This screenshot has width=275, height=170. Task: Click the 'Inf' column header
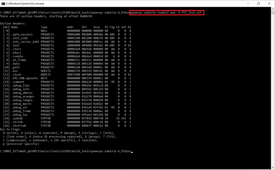[124, 27]
